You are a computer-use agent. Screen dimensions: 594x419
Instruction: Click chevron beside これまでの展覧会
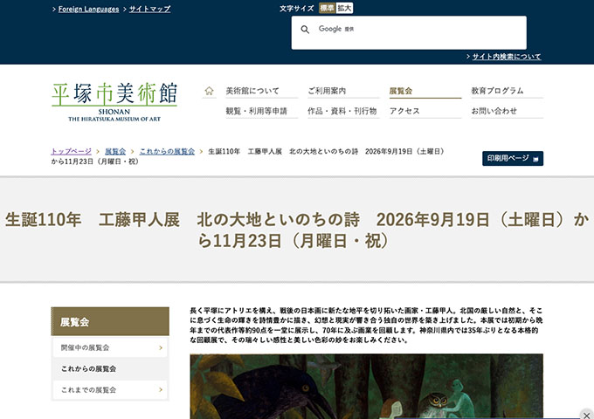(x=161, y=390)
